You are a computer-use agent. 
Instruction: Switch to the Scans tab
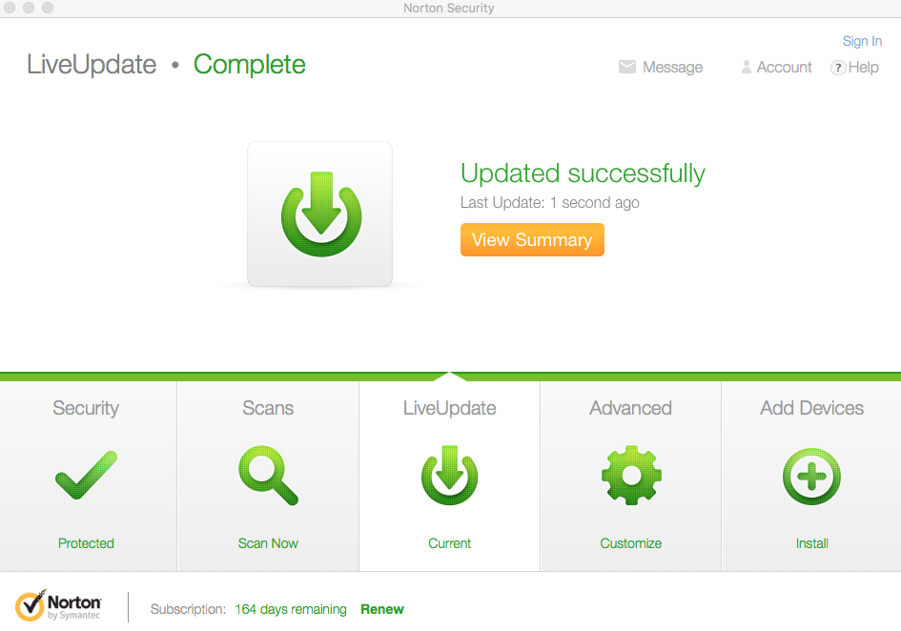(x=268, y=408)
